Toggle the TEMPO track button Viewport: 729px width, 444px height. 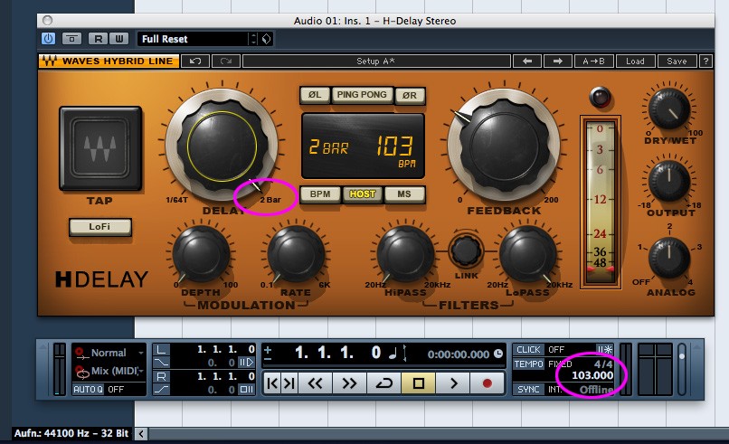(528, 364)
